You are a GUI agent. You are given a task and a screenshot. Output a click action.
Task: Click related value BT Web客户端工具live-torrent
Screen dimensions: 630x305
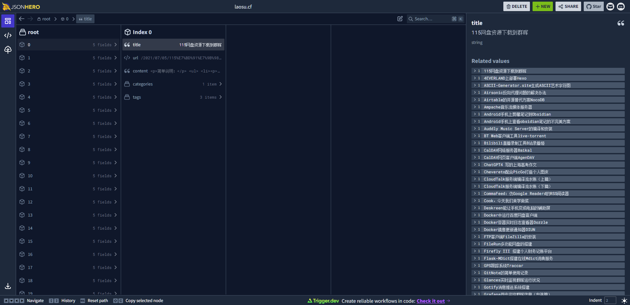click(548, 136)
